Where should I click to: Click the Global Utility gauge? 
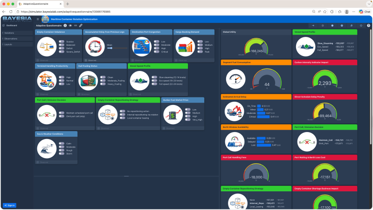(x=256, y=47)
